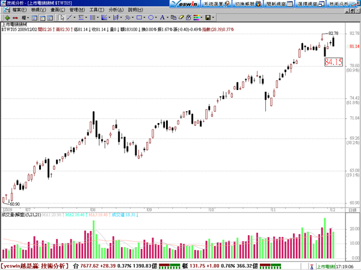The height and width of the screenshot is (270, 361).
Task: Click the 上市電機機械 chart title text
Action: 14,25
